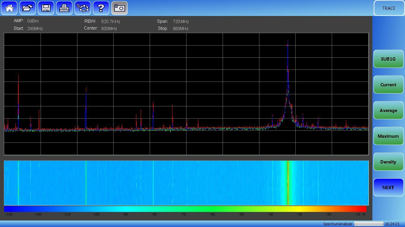The width and height of the screenshot is (405, 227).
Task: Enable the Density display
Action: (x=388, y=162)
